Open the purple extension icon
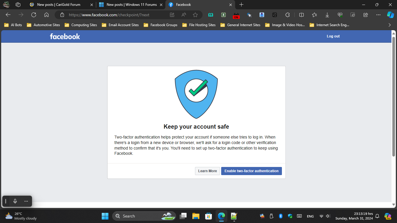The height and width of the screenshot is (223, 397). (262, 15)
